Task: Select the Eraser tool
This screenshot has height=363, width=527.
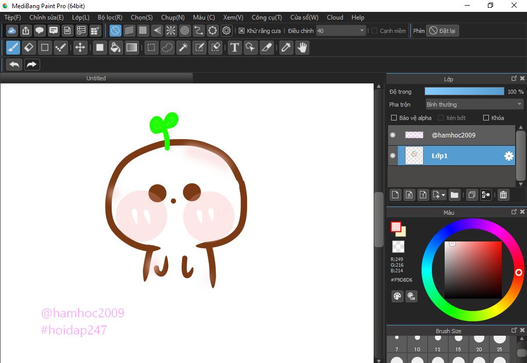Action: click(29, 48)
